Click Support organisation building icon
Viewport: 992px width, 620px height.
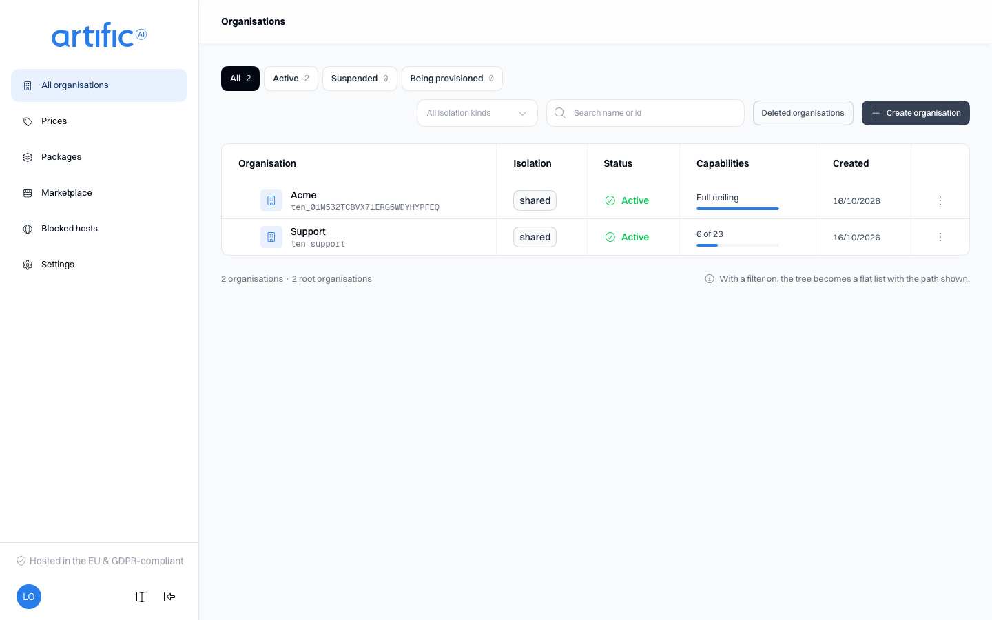coord(271,237)
